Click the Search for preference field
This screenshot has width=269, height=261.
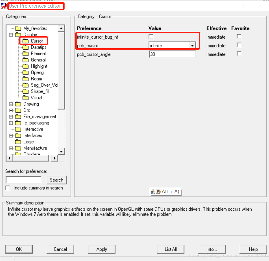pyautogui.click(x=24, y=180)
